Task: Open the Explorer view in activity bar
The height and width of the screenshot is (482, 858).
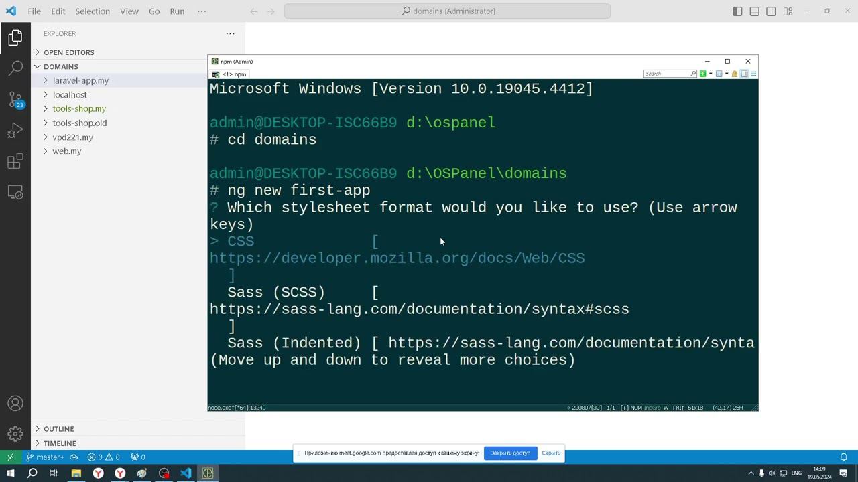Action: coord(15,37)
